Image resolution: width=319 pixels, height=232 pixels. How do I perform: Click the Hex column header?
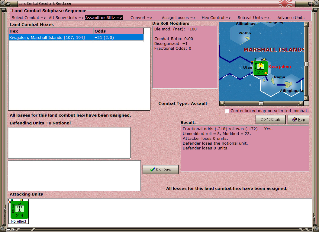pyautogui.click(x=51, y=31)
